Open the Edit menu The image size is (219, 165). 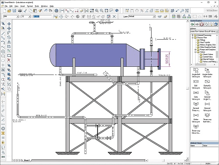(x=11, y=6)
